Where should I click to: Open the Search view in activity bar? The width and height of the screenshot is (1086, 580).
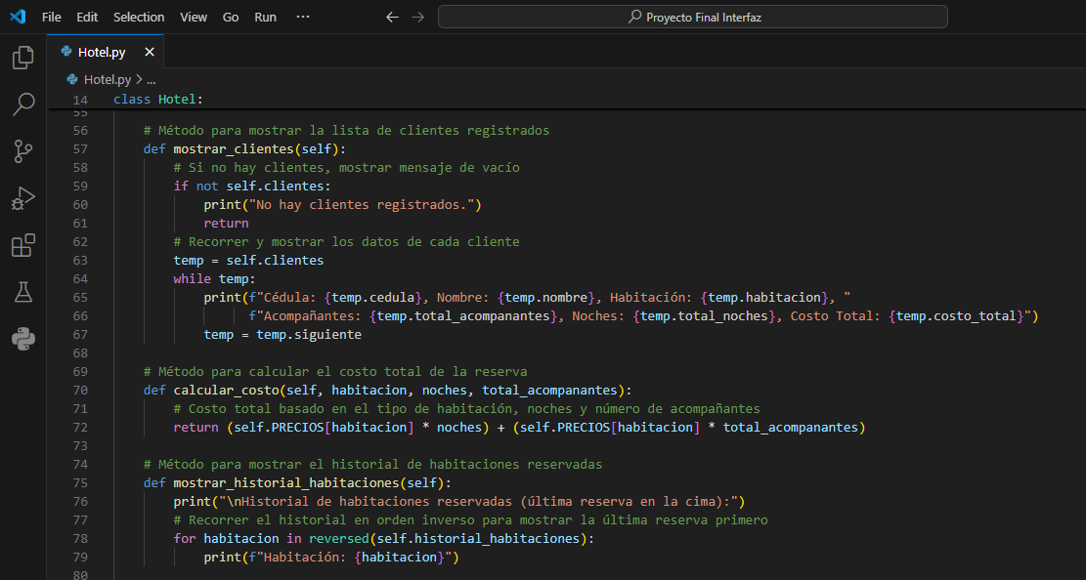pos(22,104)
